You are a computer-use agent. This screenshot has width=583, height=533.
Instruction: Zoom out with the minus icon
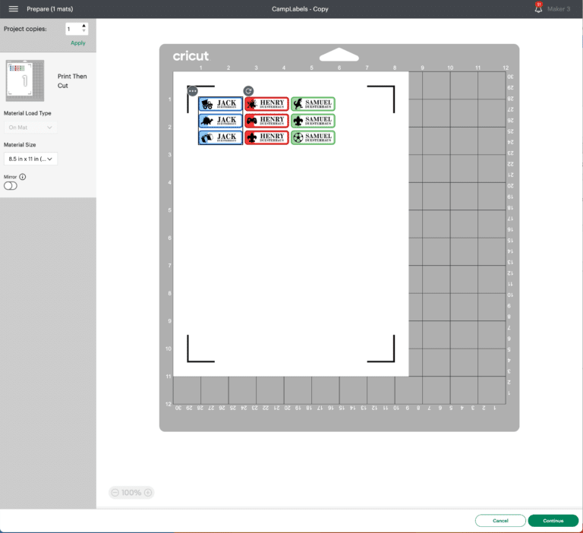(x=115, y=493)
